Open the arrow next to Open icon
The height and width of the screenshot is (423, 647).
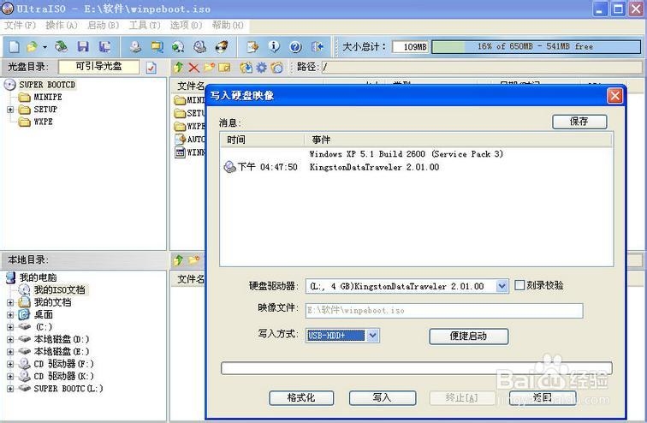(45, 47)
